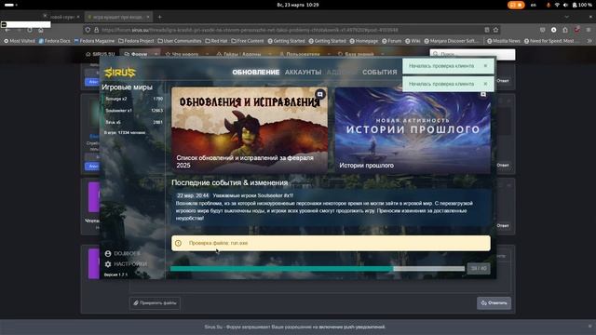Screen dimensions: 596x335
Task: Expand the list-all-tabs dropdown
Action: tap(567, 17)
